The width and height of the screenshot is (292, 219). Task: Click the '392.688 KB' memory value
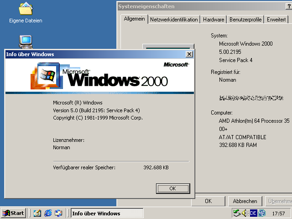[x=156, y=167]
